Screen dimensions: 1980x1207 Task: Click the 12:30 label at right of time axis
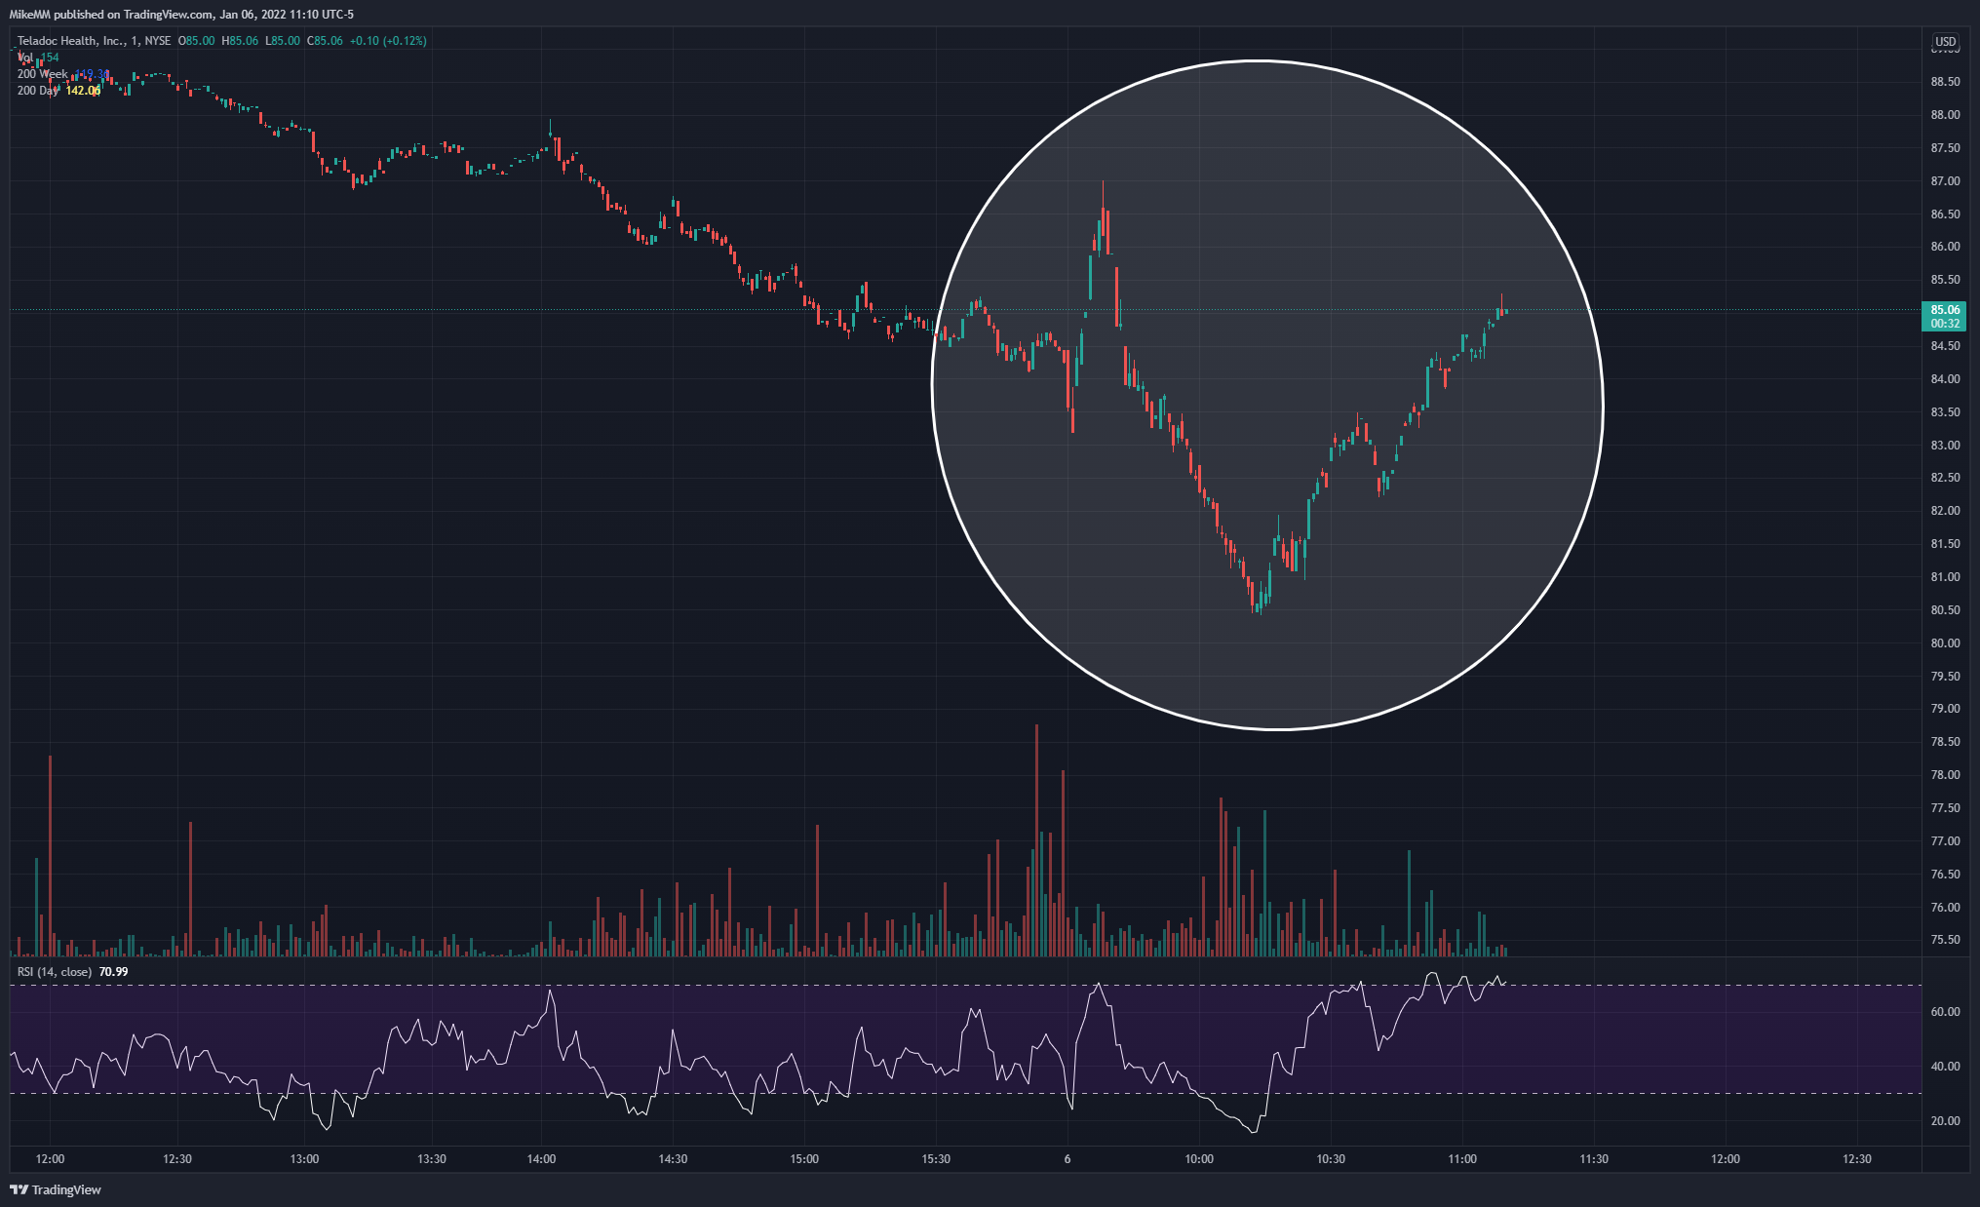pos(1857,1159)
